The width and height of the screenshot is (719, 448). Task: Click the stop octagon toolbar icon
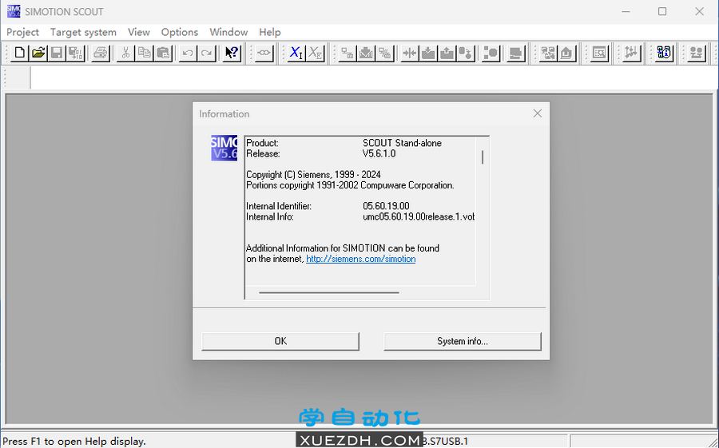pos(491,53)
